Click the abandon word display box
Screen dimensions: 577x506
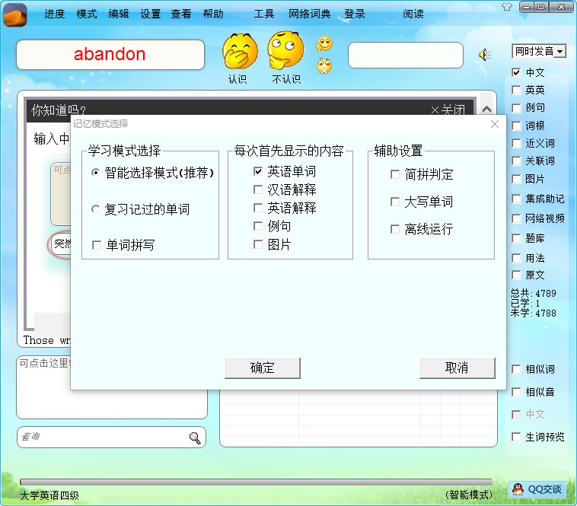110,55
